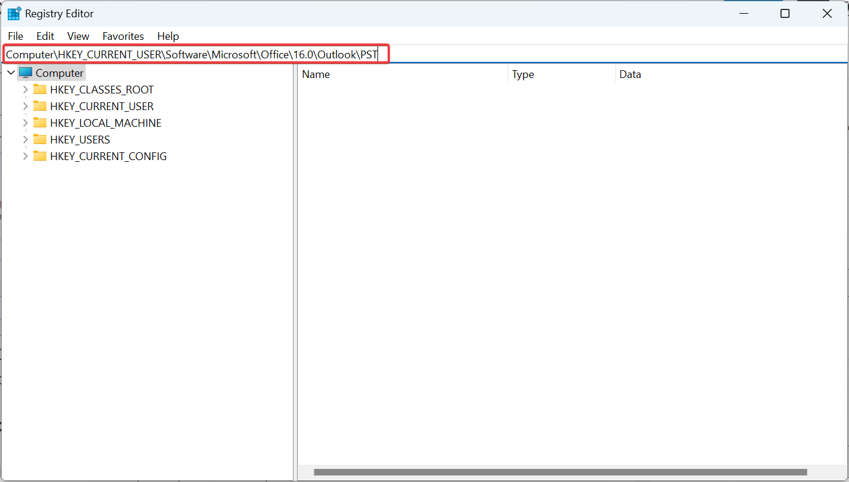Click the registry path address bar
This screenshot has height=482, width=849.
click(425, 55)
